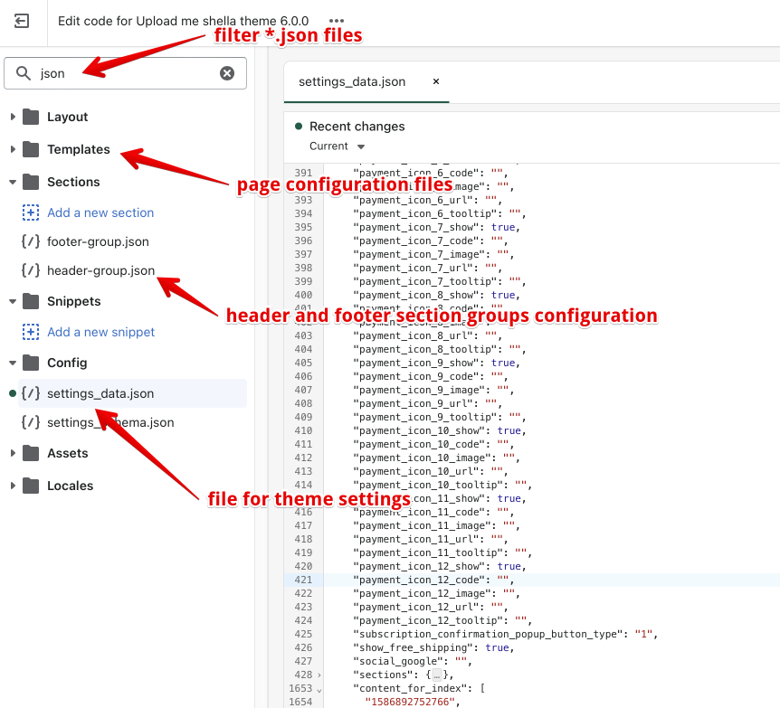Click line number 395 in the gutter

point(303,227)
